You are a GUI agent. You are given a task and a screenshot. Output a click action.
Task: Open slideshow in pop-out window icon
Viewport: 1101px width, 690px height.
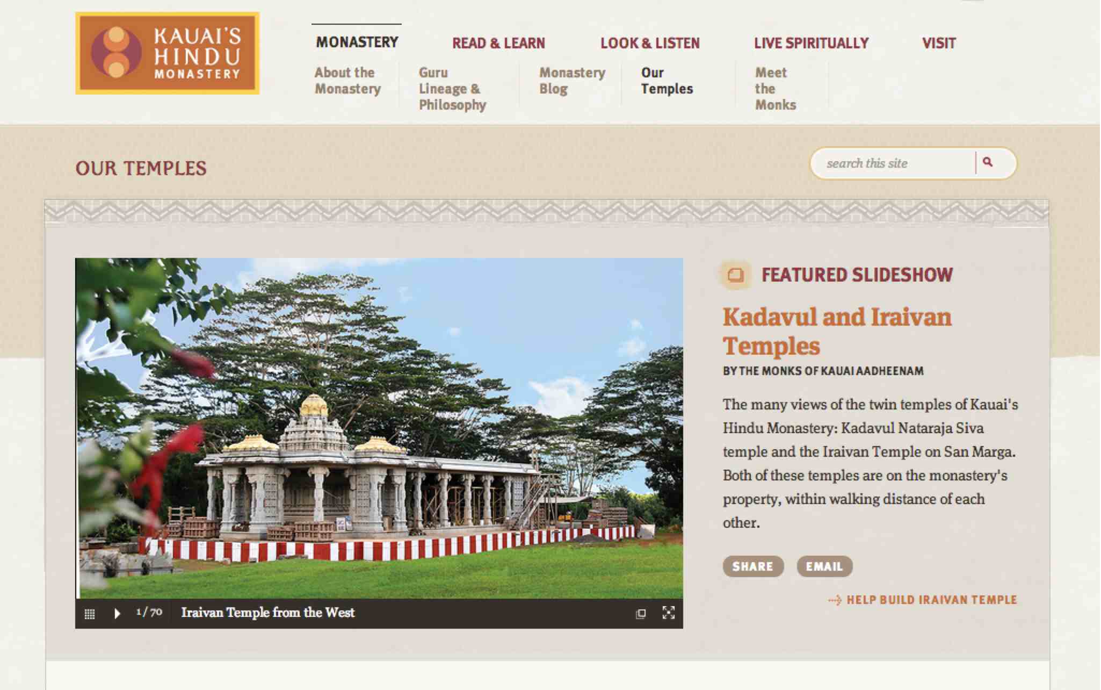(640, 614)
